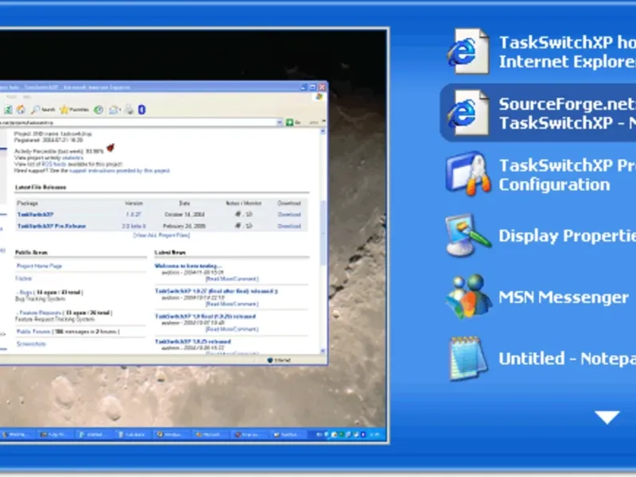Viewport: 636px width, 477px height.
Task: Click the Print icon in IE preview toolbar
Action: coord(129,110)
